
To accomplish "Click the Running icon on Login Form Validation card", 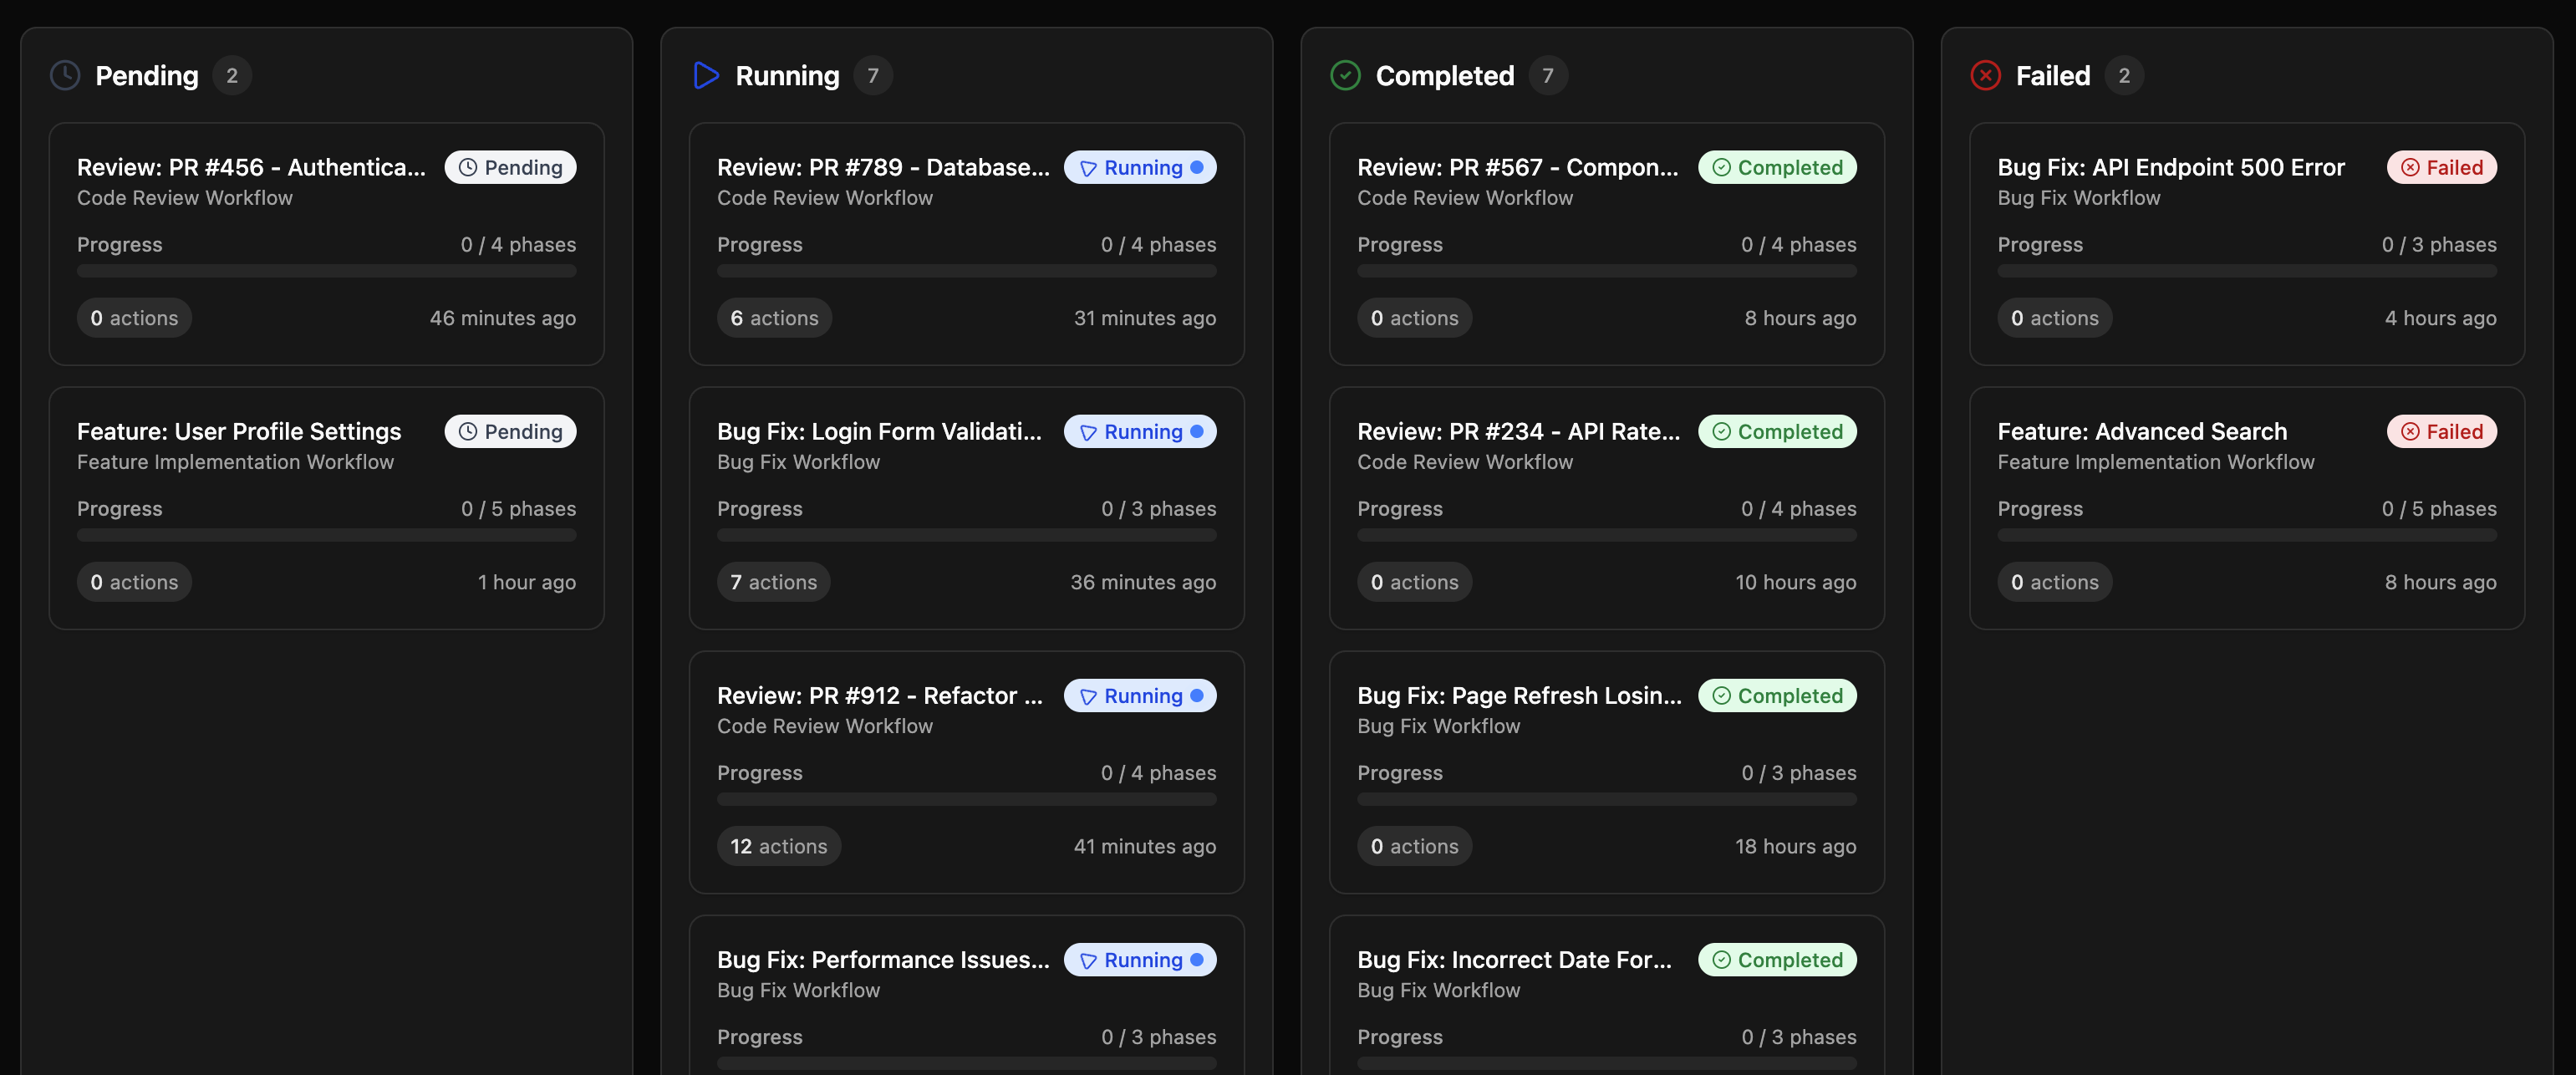I will click(1087, 431).
